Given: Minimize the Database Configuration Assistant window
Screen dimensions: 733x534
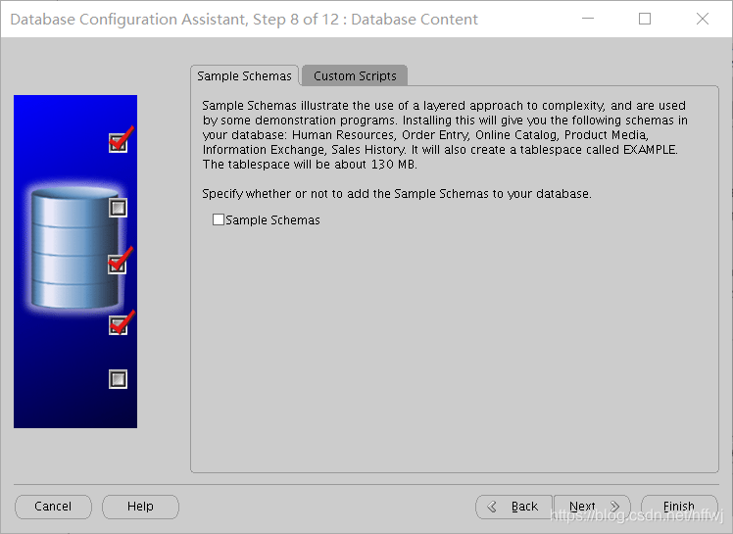Looking at the screenshot, I should (x=588, y=19).
